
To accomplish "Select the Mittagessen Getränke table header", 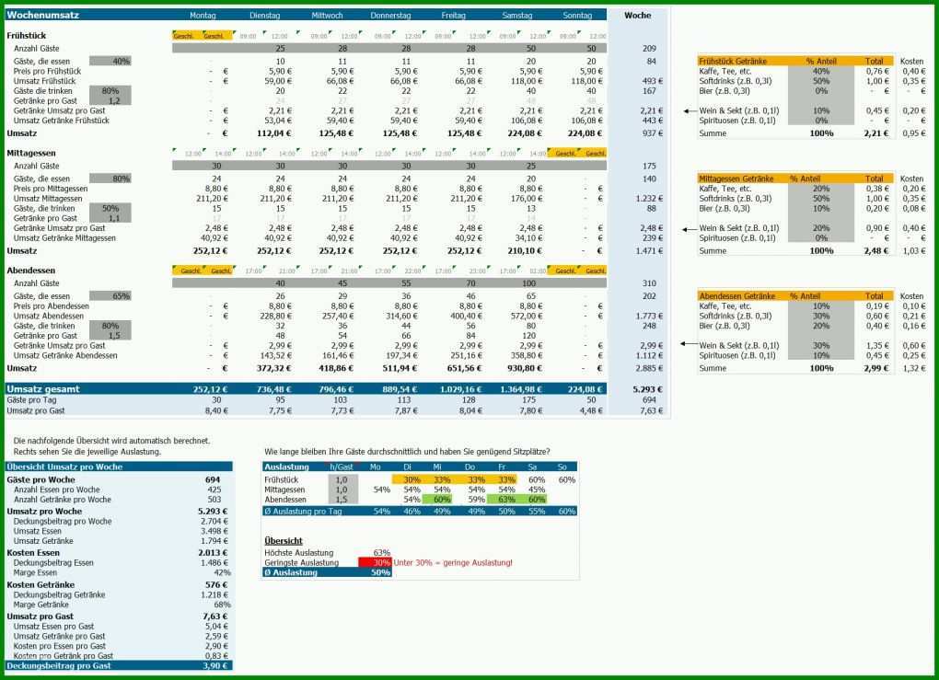I will 736,179.
